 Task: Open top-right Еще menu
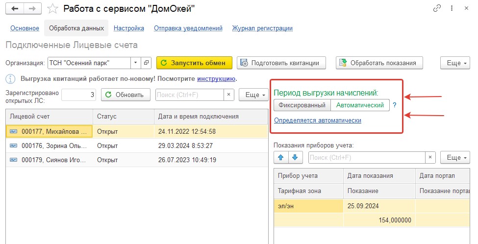click(x=455, y=63)
